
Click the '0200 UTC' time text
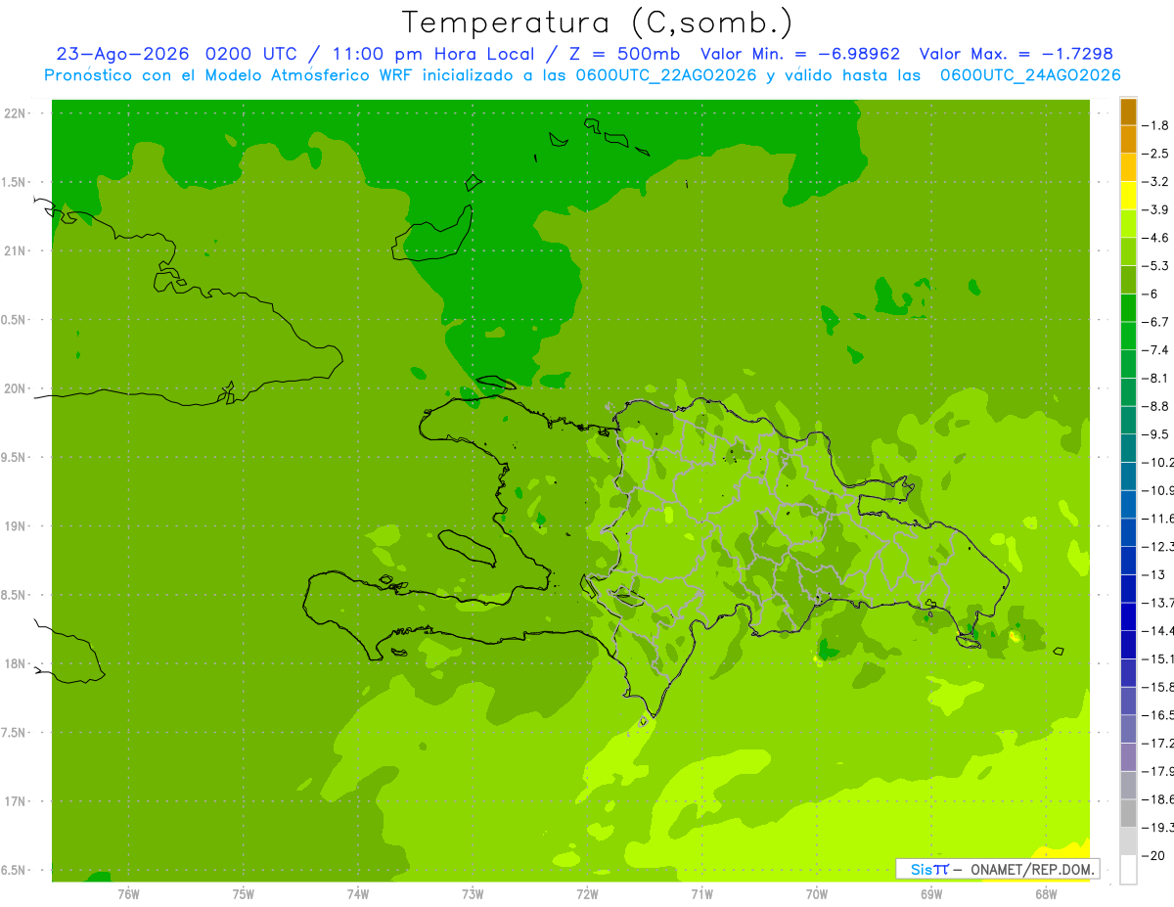coord(251,54)
